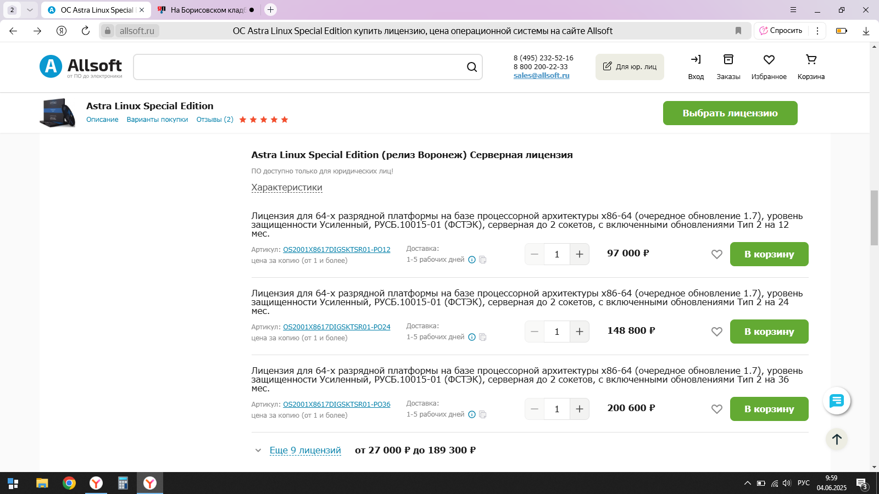Launch Google Chrome from the taskbar
Screen dimensions: 879x494
tap(69, 483)
